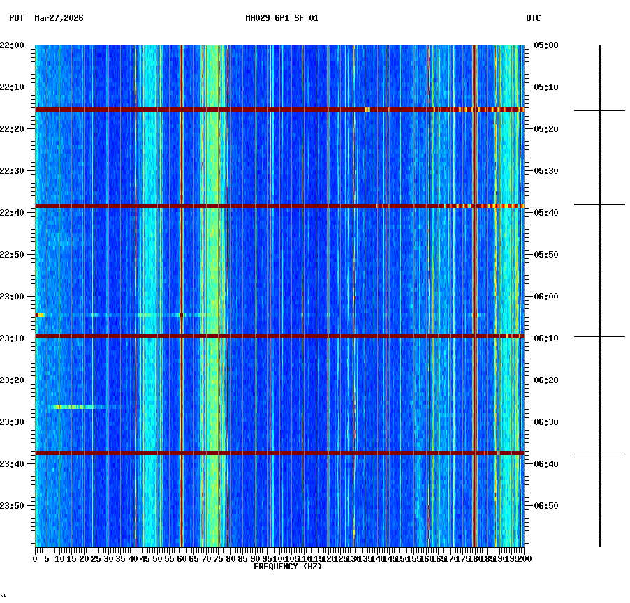Click the bright yellow band near 75 Hz
Viewport: 630px width, 603px height.
(215, 279)
